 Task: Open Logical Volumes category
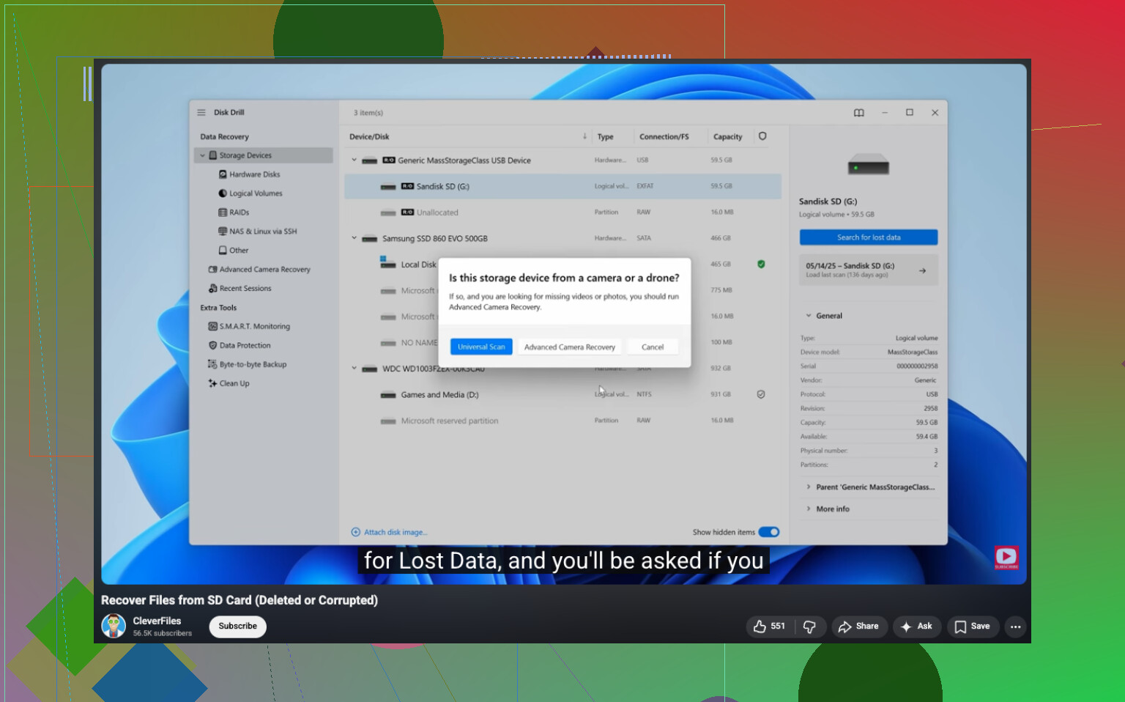point(250,193)
